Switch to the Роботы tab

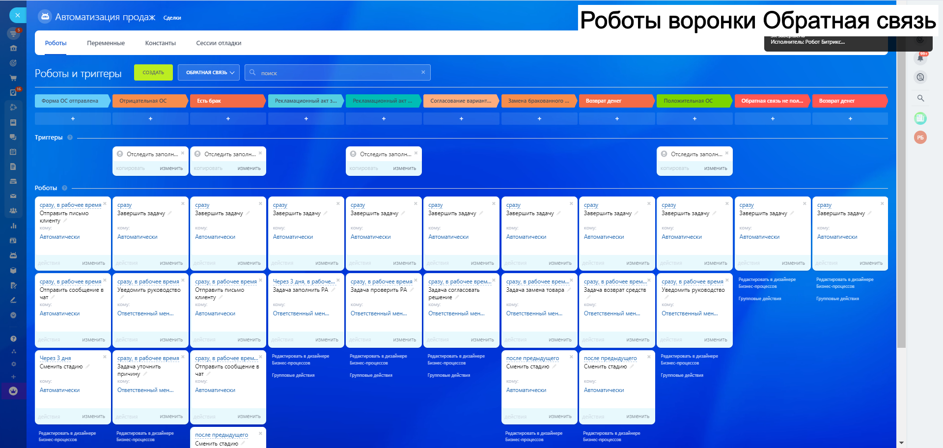click(x=56, y=43)
